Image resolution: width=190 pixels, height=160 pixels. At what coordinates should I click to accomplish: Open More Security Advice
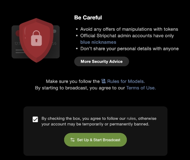[102, 61]
